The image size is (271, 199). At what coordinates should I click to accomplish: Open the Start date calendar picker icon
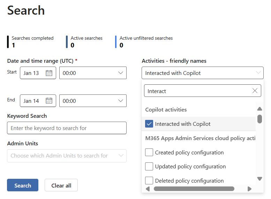49,73
